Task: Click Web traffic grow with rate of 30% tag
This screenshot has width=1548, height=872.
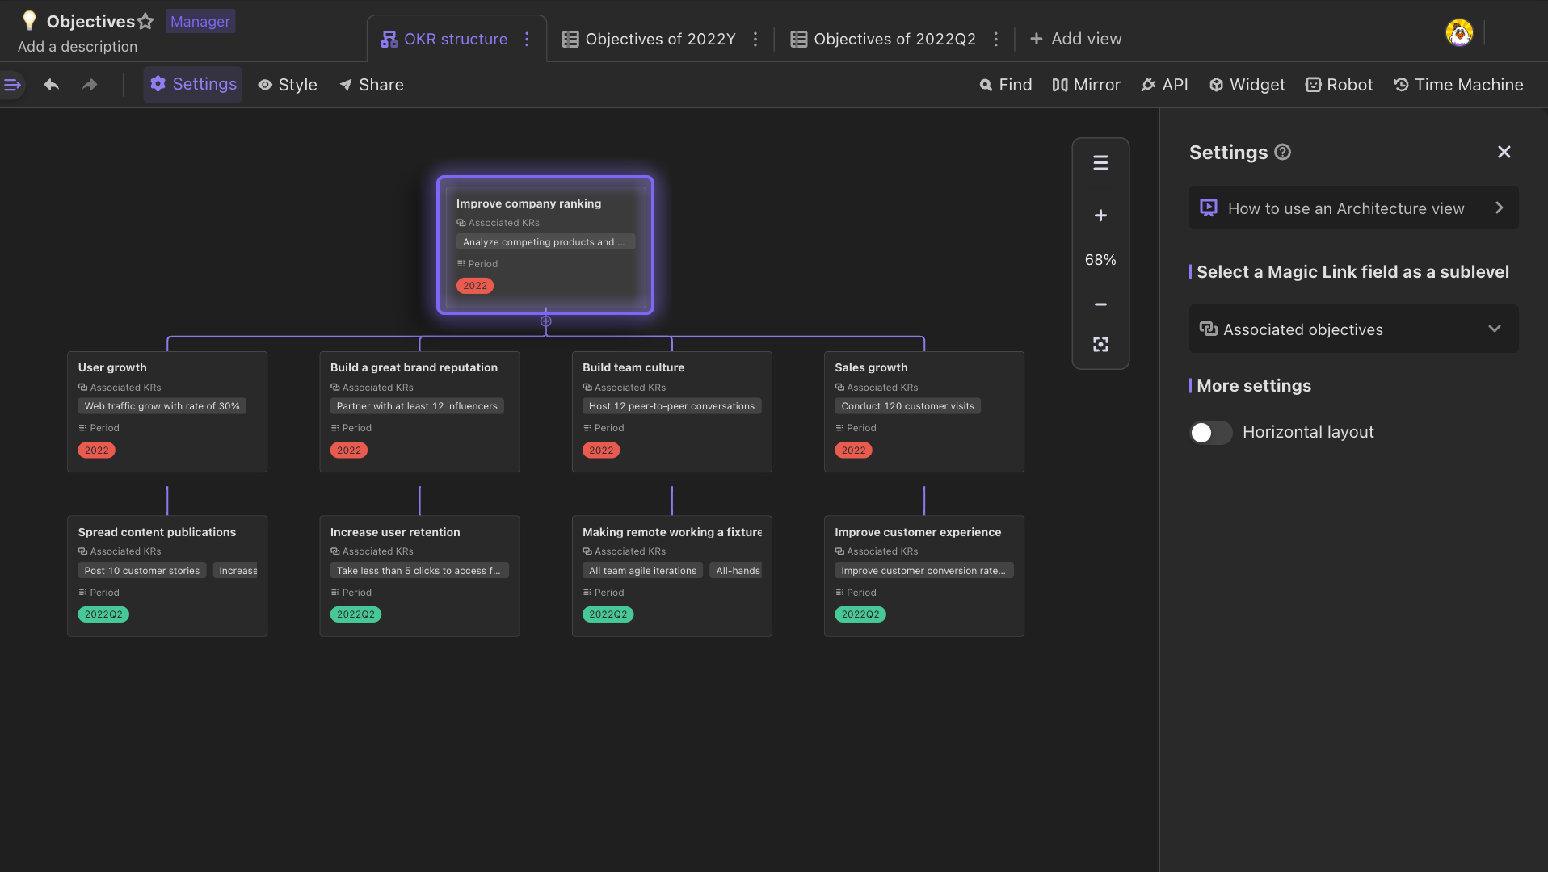Action: [x=162, y=406]
